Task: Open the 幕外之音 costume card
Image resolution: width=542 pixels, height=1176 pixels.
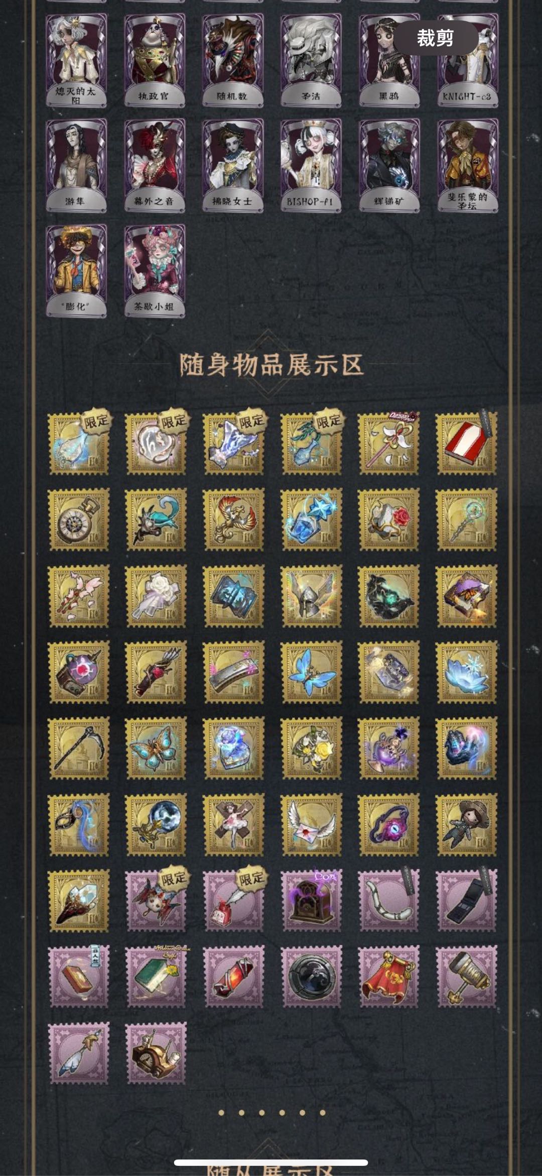Action: tap(154, 165)
